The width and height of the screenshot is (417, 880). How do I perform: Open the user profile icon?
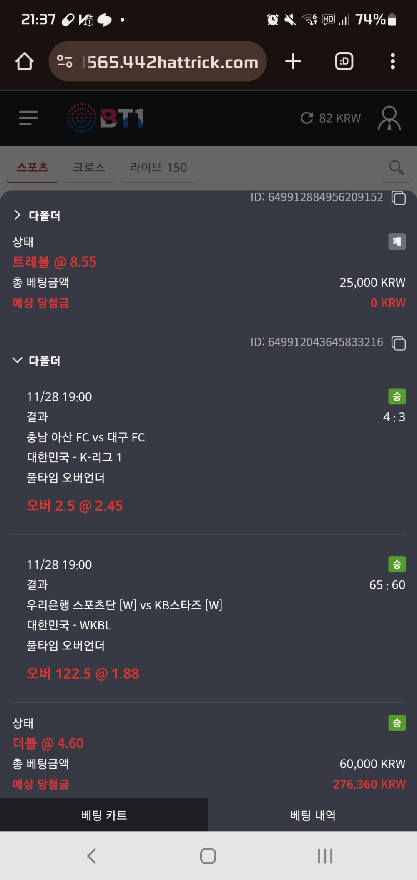pyautogui.click(x=389, y=118)
